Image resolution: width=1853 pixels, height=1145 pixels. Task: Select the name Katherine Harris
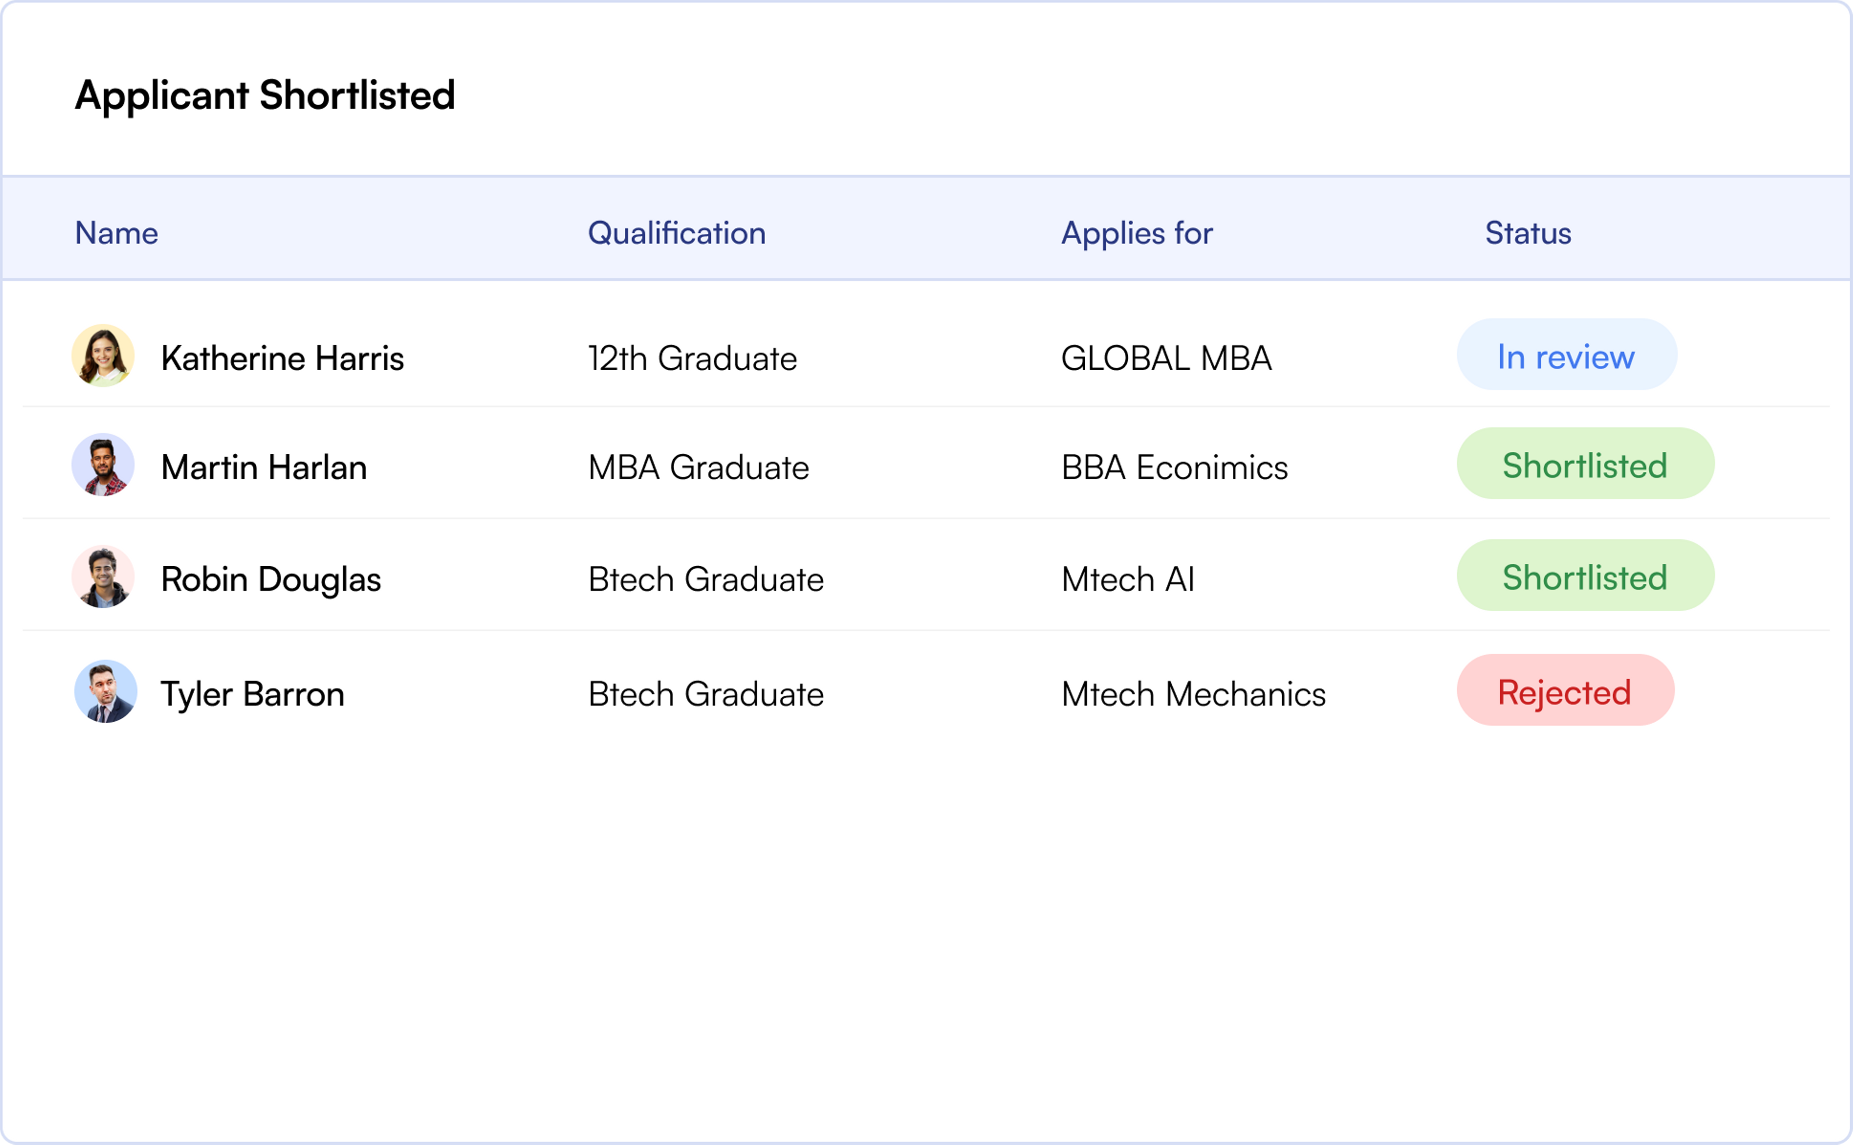[282, 357]
